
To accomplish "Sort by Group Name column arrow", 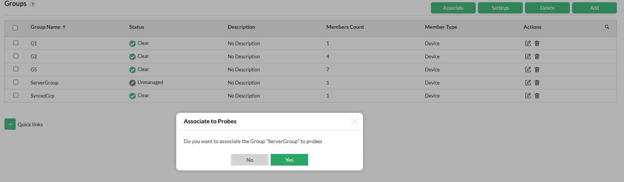I will [64, 27].
